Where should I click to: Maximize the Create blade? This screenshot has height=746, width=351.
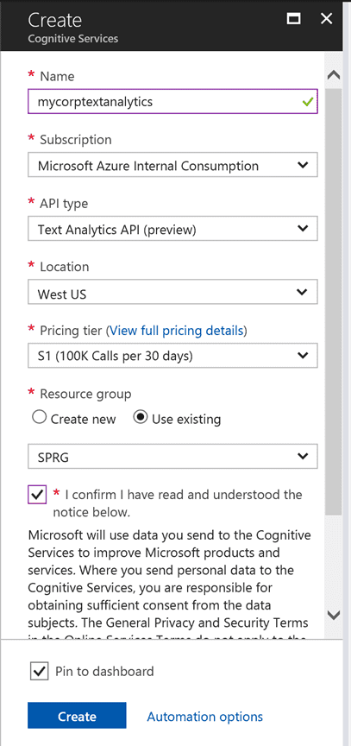click(x=293, y=18)
